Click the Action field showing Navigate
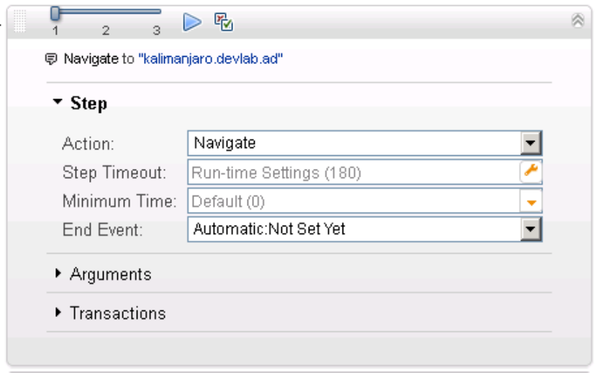 tap(353, 143)
